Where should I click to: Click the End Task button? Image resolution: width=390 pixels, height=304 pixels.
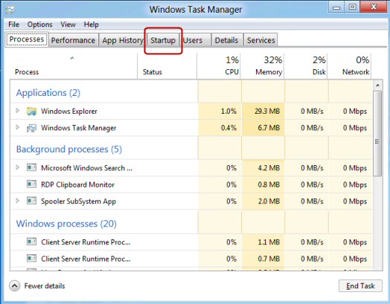click(x=360, y=286)
